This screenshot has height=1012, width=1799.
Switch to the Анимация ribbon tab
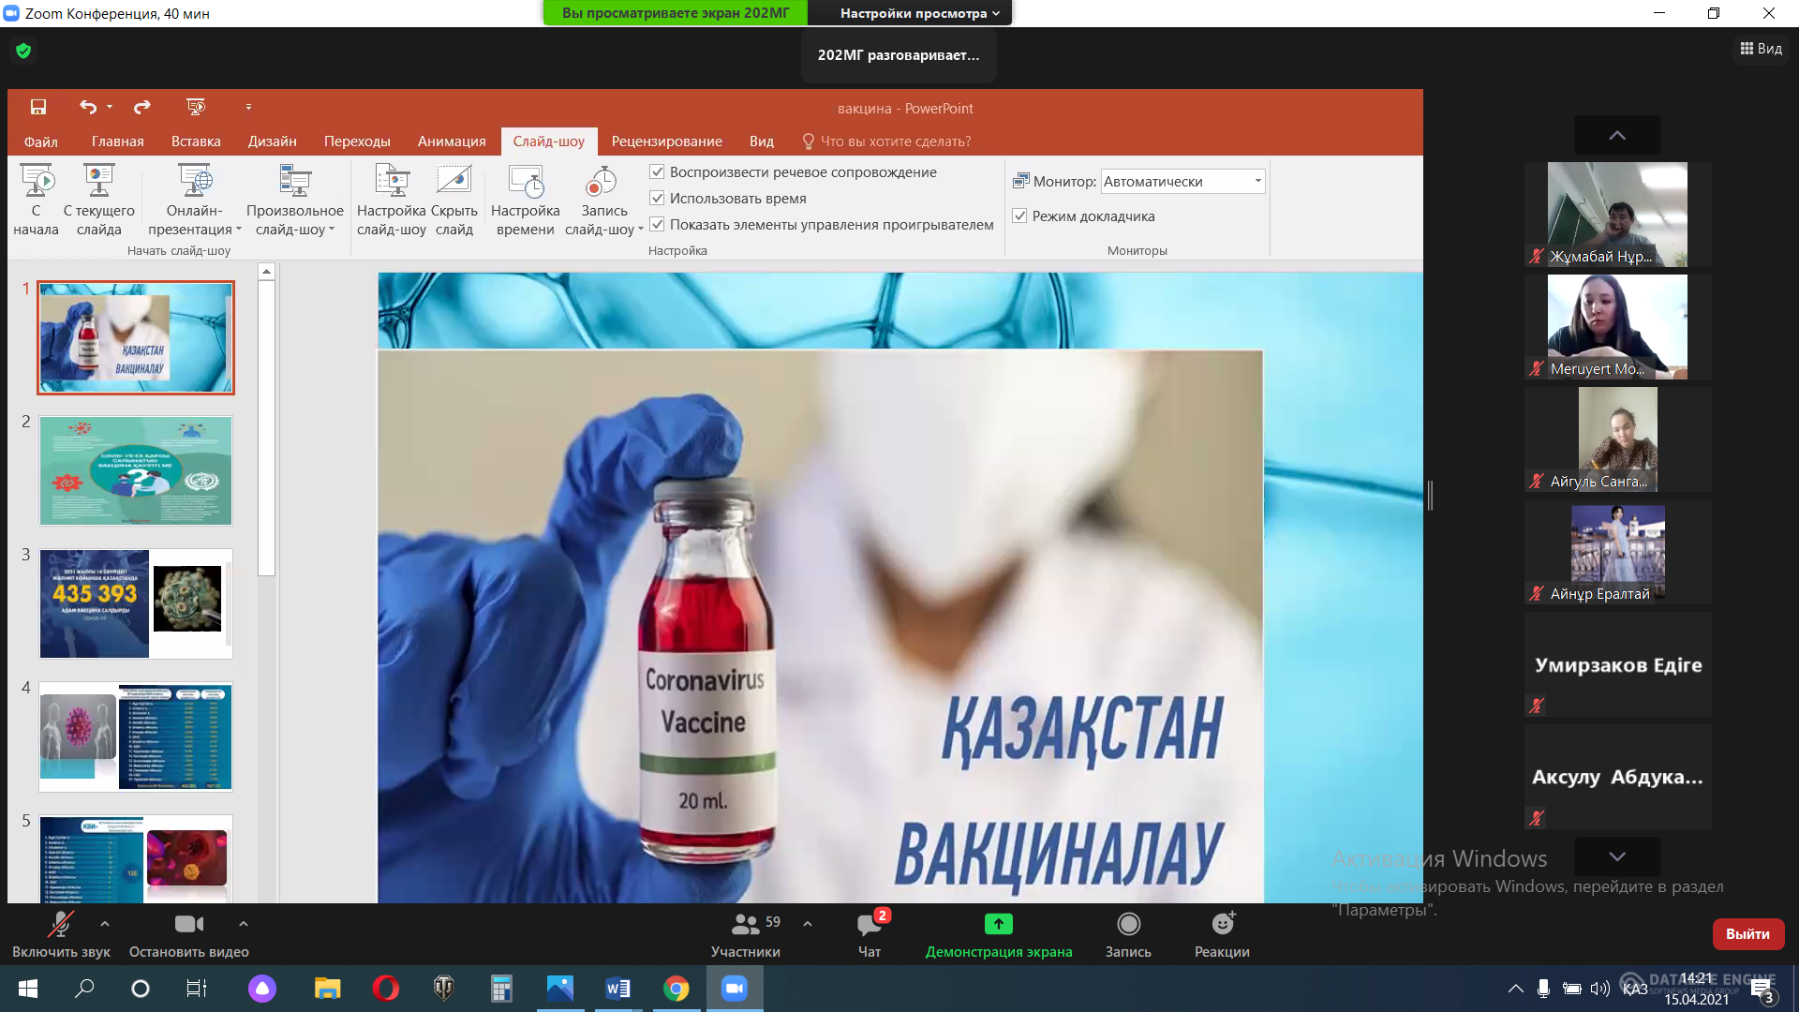tap(452, 141)
